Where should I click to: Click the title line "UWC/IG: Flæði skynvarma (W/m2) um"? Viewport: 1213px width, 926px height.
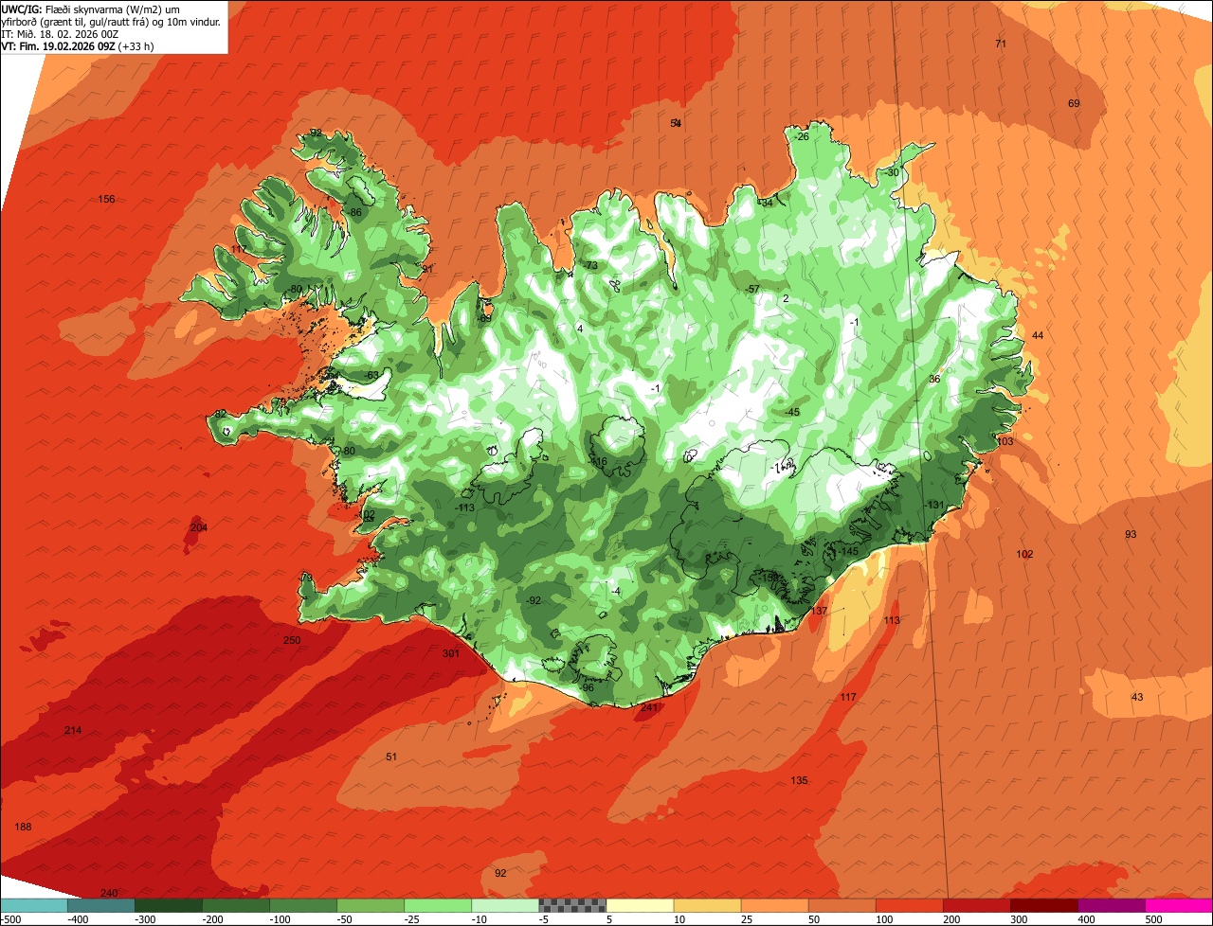pos(90,9)
